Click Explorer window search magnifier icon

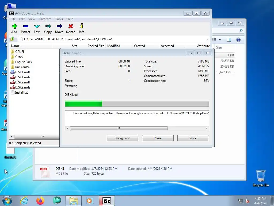tap(241, 31)
